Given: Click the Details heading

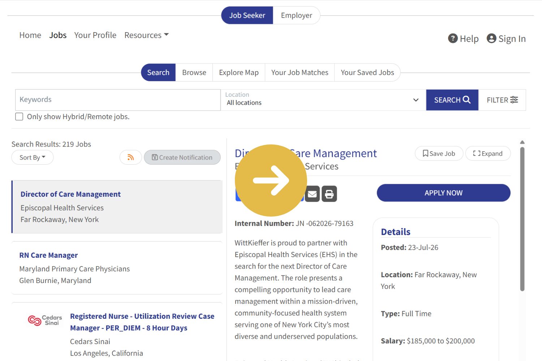Looking at the screenshot, I should 396,232.
